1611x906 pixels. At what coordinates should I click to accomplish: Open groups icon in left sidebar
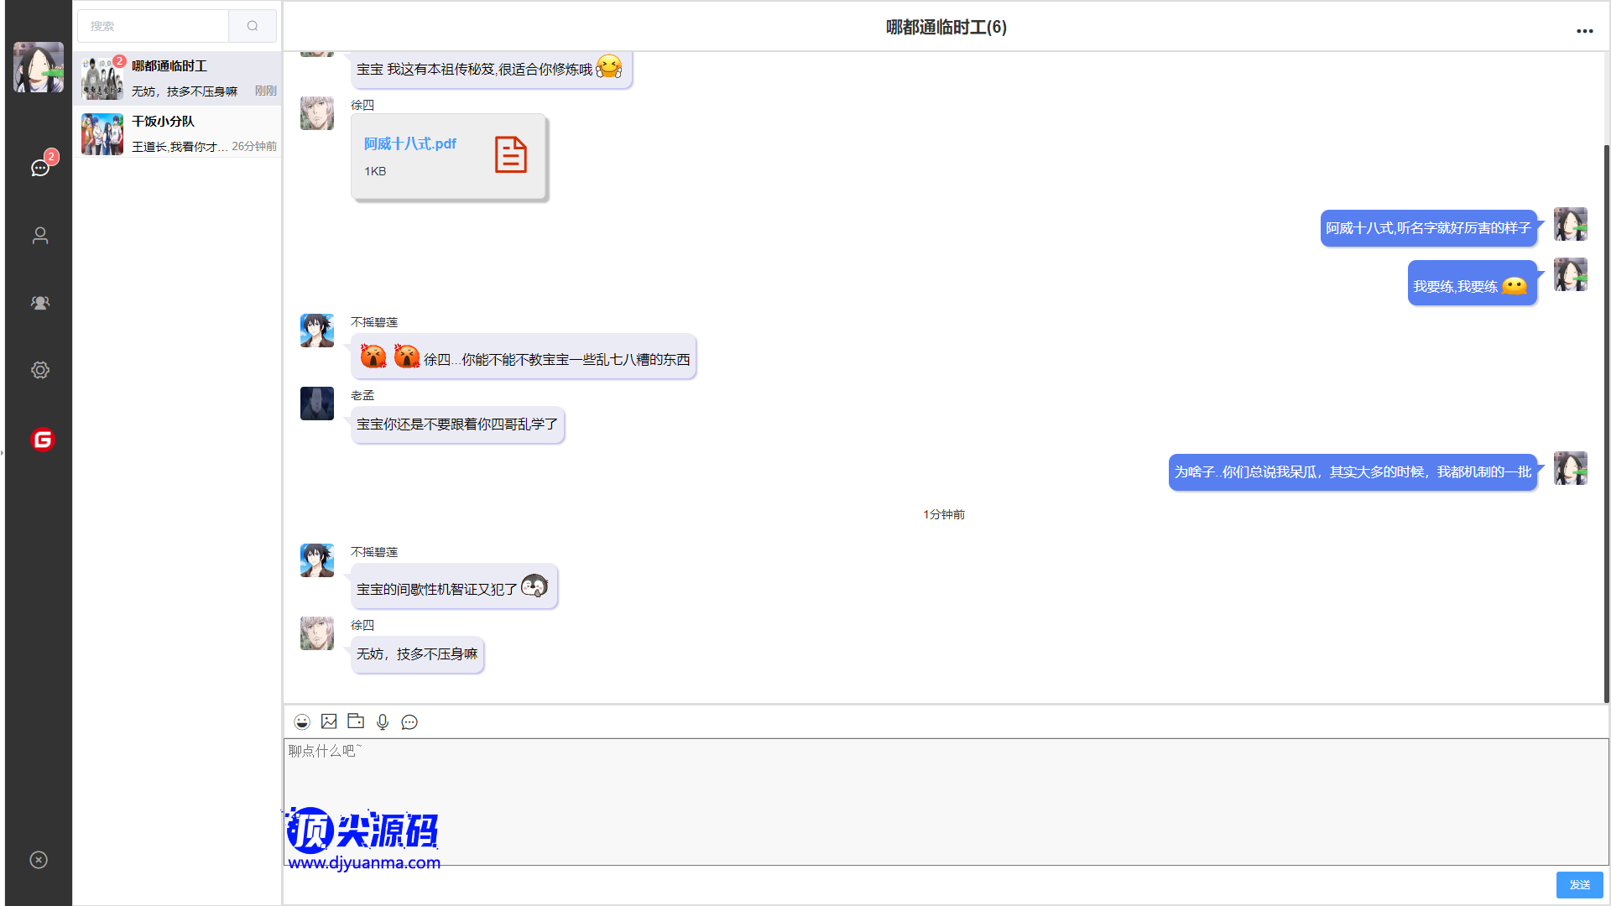39,303
